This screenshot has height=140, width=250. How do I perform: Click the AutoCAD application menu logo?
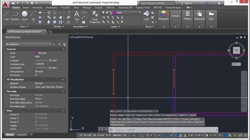pos(5,4)
